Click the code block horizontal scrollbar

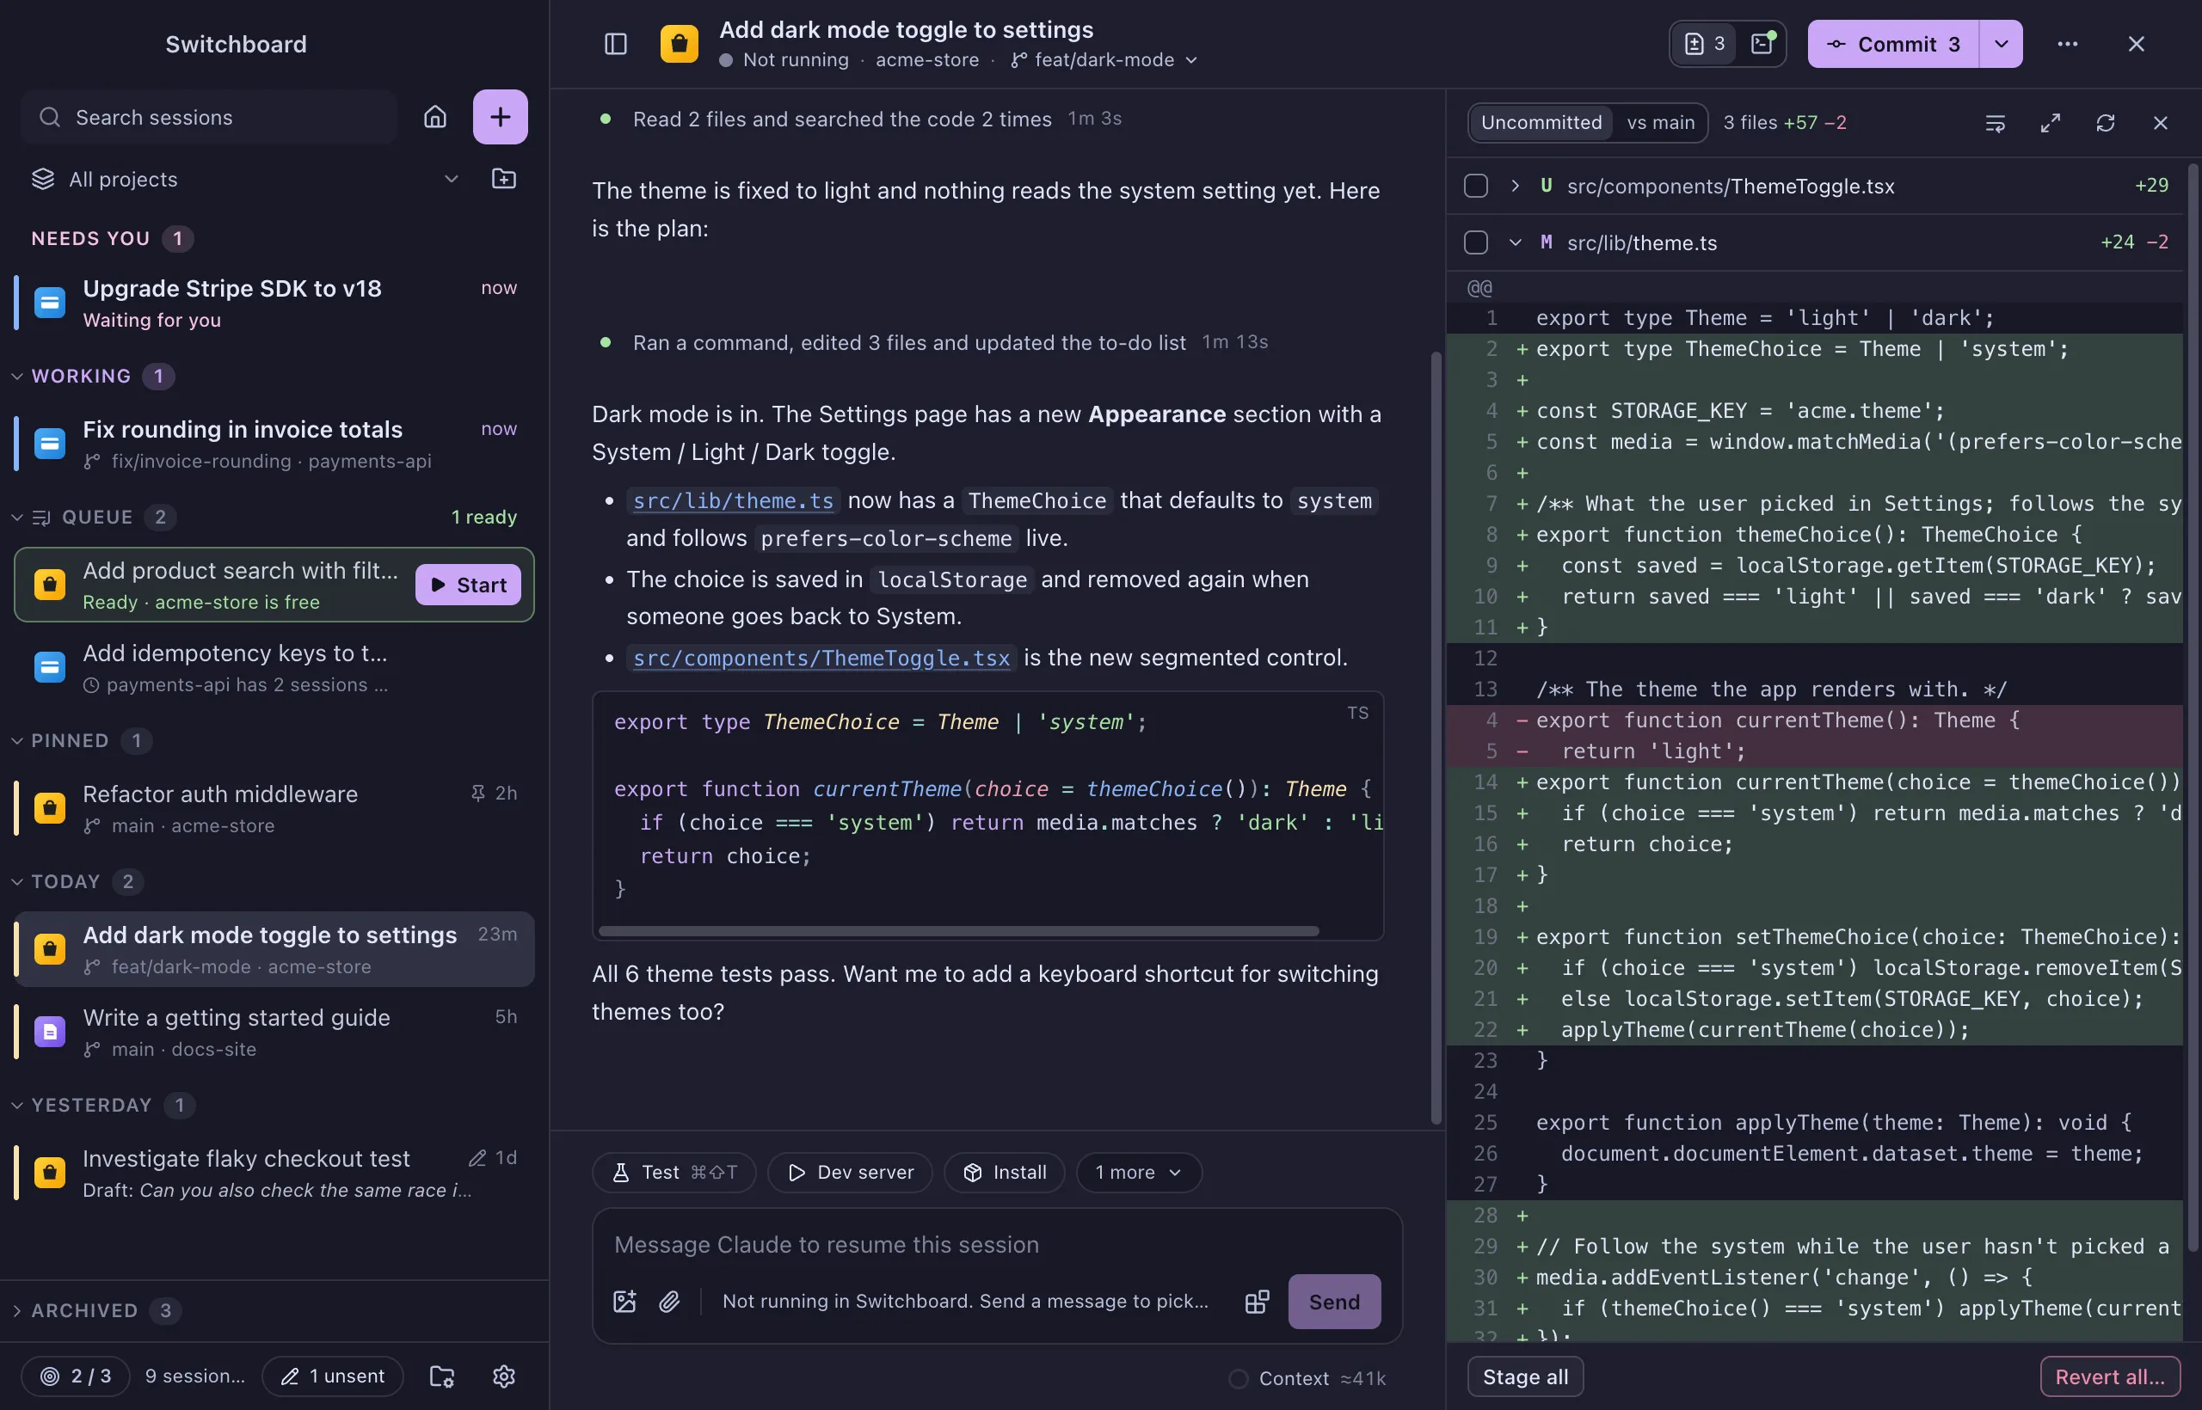pyautogui.click(x=958, y=931)
